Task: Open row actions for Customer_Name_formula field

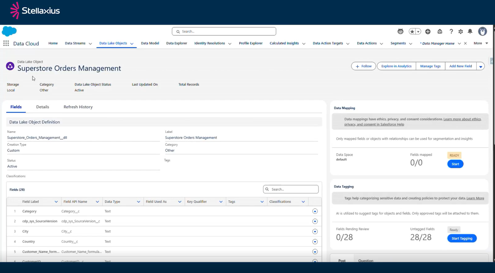Action: [315, 252]
